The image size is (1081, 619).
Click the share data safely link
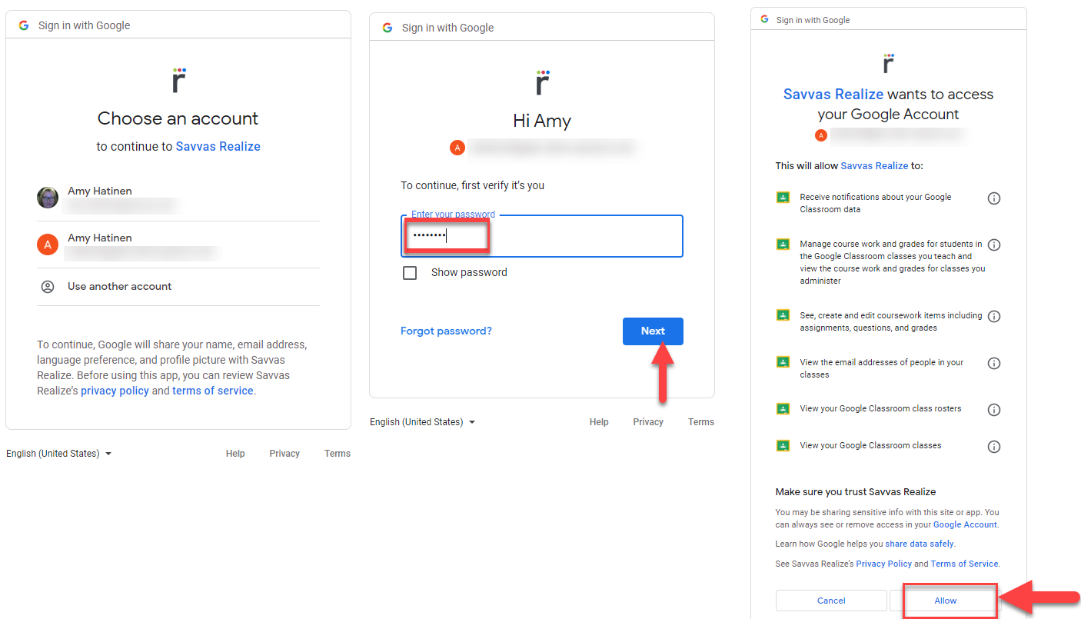click(920, 543)
